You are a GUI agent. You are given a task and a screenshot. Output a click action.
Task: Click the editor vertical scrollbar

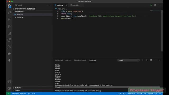(x=162, y=31)
